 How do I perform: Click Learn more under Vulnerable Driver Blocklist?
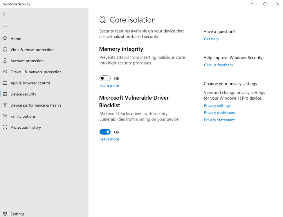tap(109, 139)
